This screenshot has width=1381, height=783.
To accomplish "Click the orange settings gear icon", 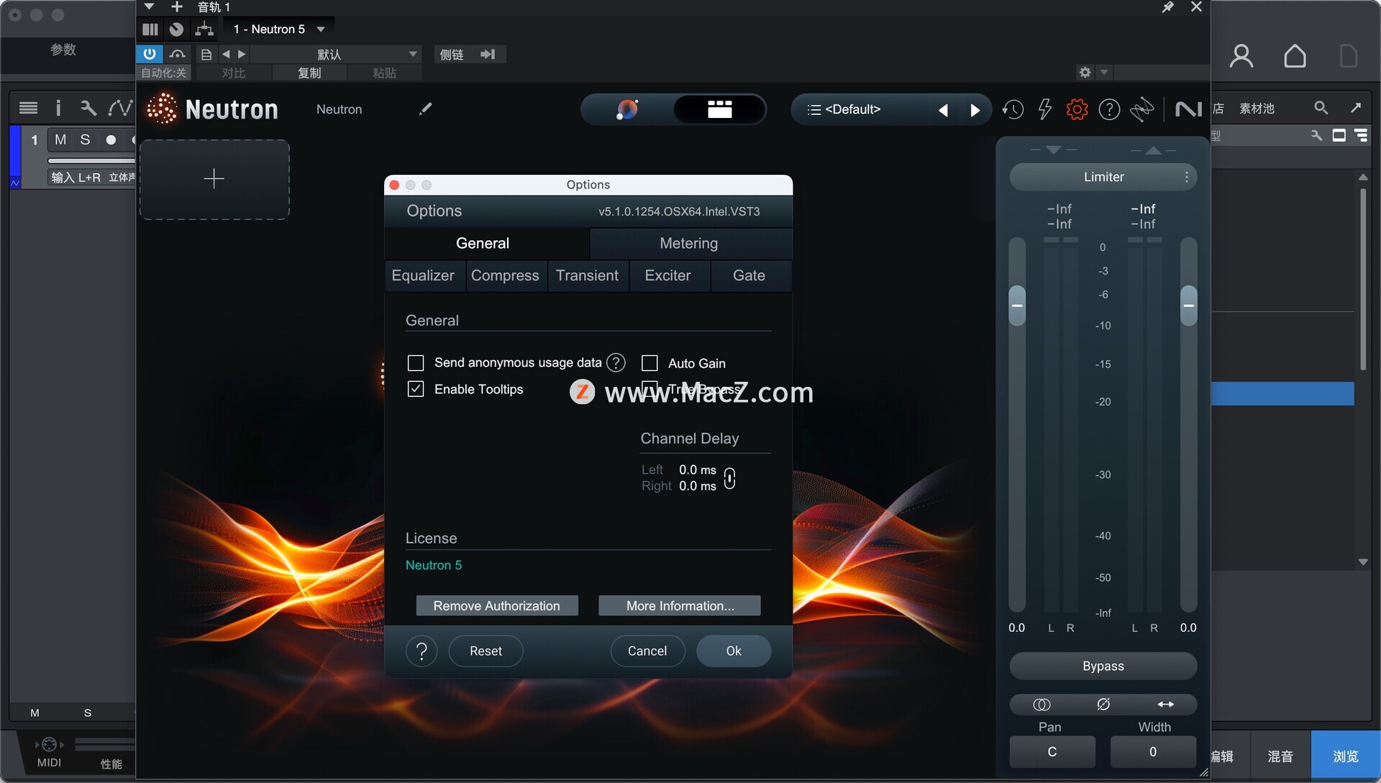I will tap(1077, 109).
